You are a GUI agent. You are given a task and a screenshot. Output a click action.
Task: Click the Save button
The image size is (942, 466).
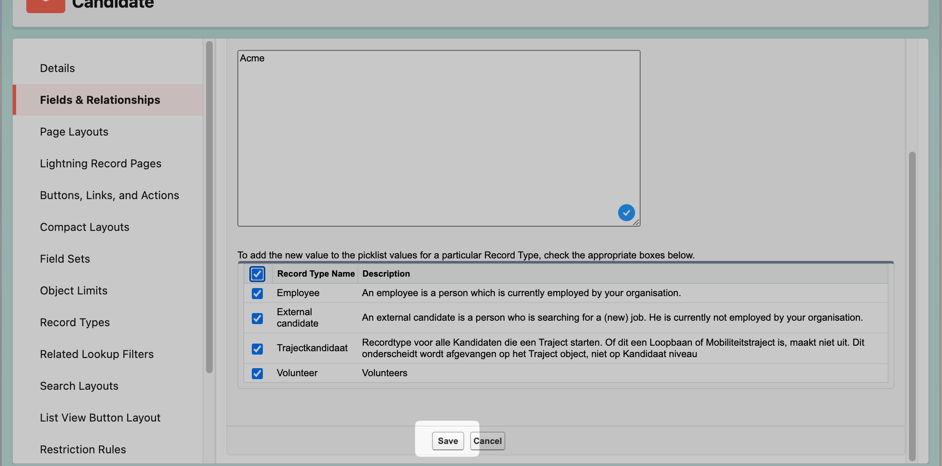pos(448,441)
